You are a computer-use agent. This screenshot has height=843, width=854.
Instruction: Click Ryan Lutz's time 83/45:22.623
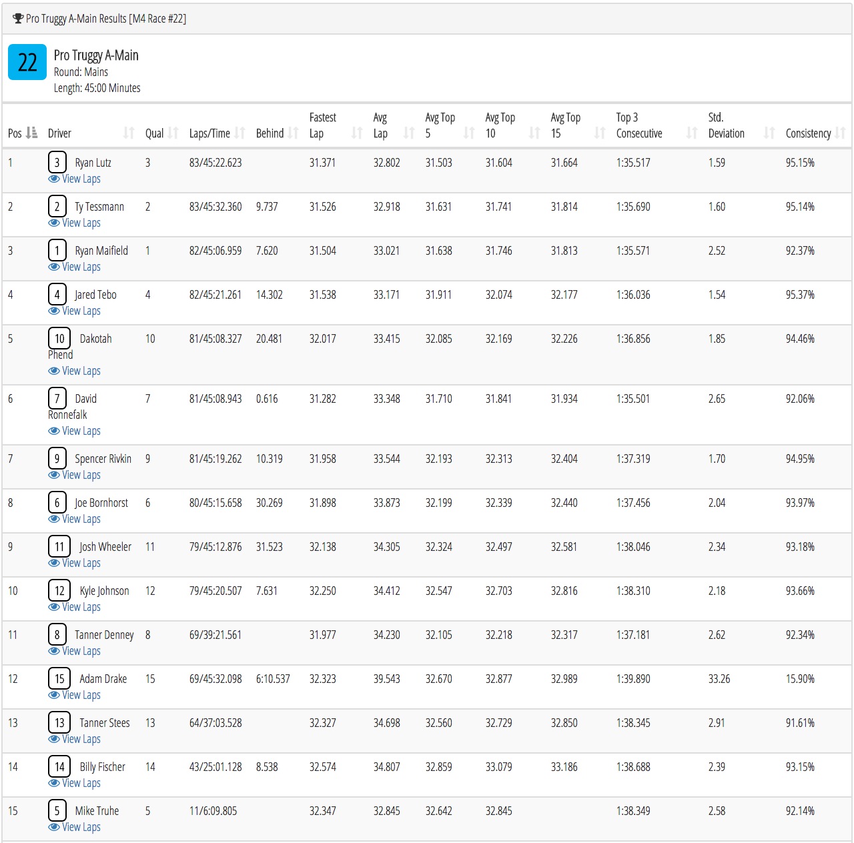216,163
